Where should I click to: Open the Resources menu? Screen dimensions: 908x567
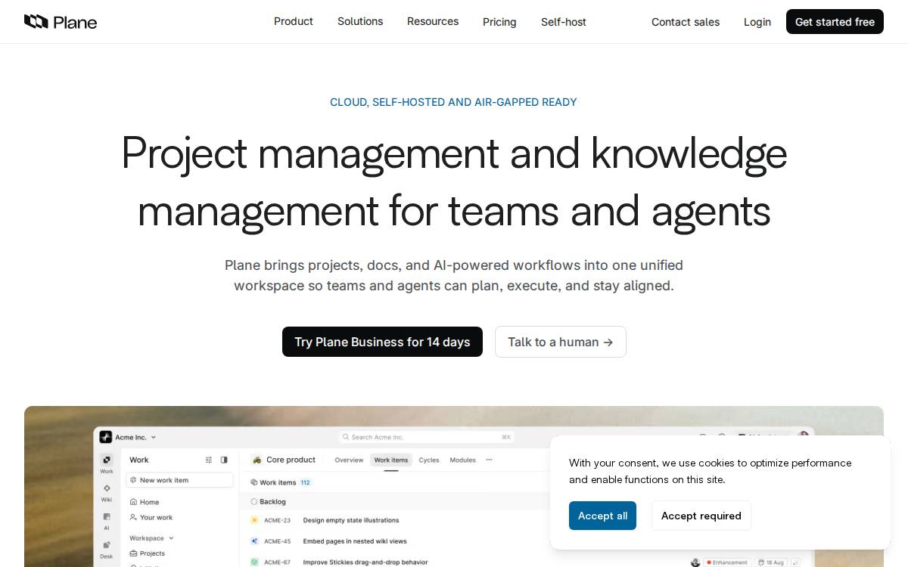433,21
